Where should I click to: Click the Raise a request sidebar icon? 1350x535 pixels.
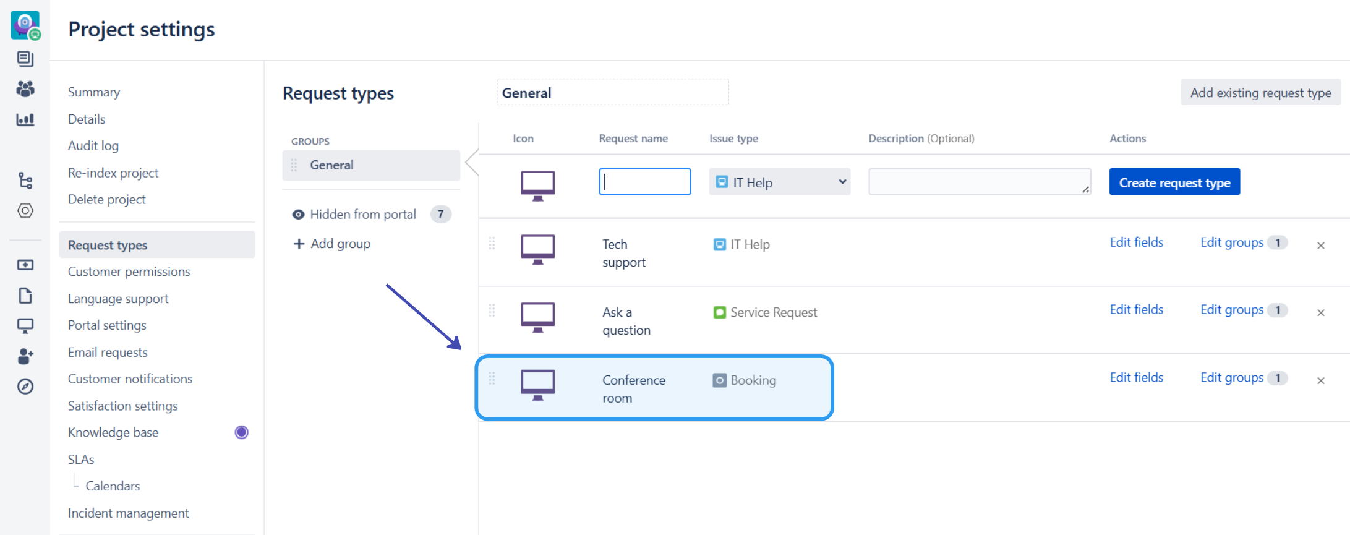coord(25,265)
